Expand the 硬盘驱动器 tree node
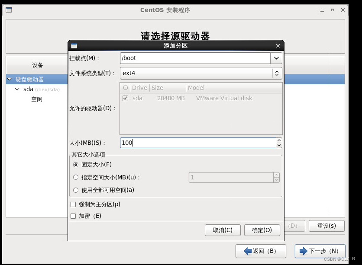The height and width of the screenshot is (265, 362). (10, 80)
